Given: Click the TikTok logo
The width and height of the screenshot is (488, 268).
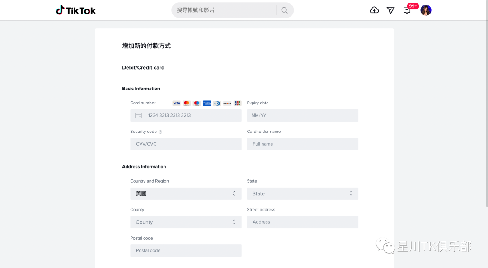Looking at the screenshot, I should click(75, 10).
